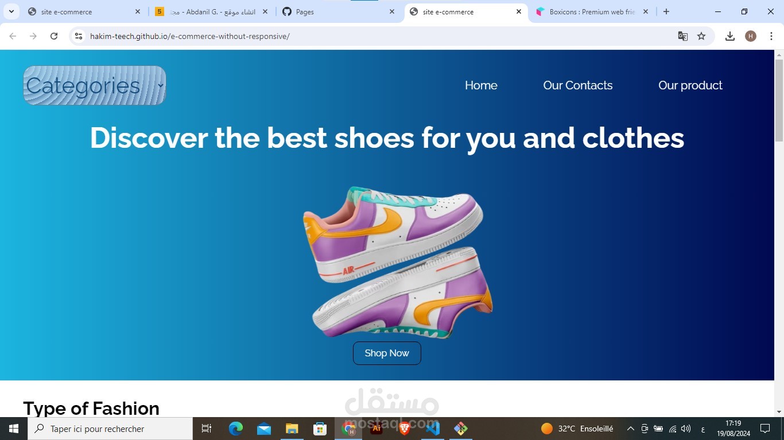Open Our product nav link
The image size is (784, 440).
point(690,85)
